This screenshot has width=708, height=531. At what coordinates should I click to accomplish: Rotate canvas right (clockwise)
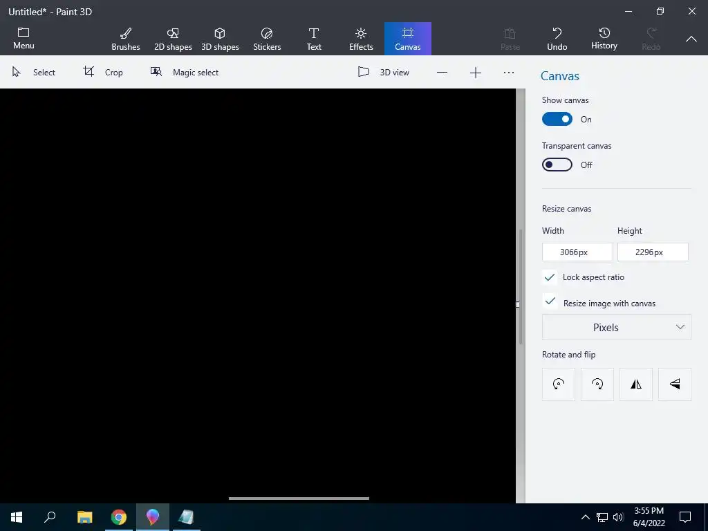click(x=597, y=384)
